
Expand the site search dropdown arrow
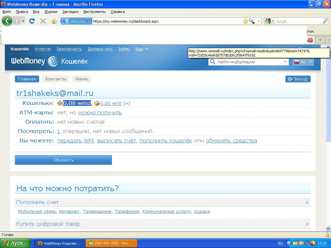[x=285, y=62]
